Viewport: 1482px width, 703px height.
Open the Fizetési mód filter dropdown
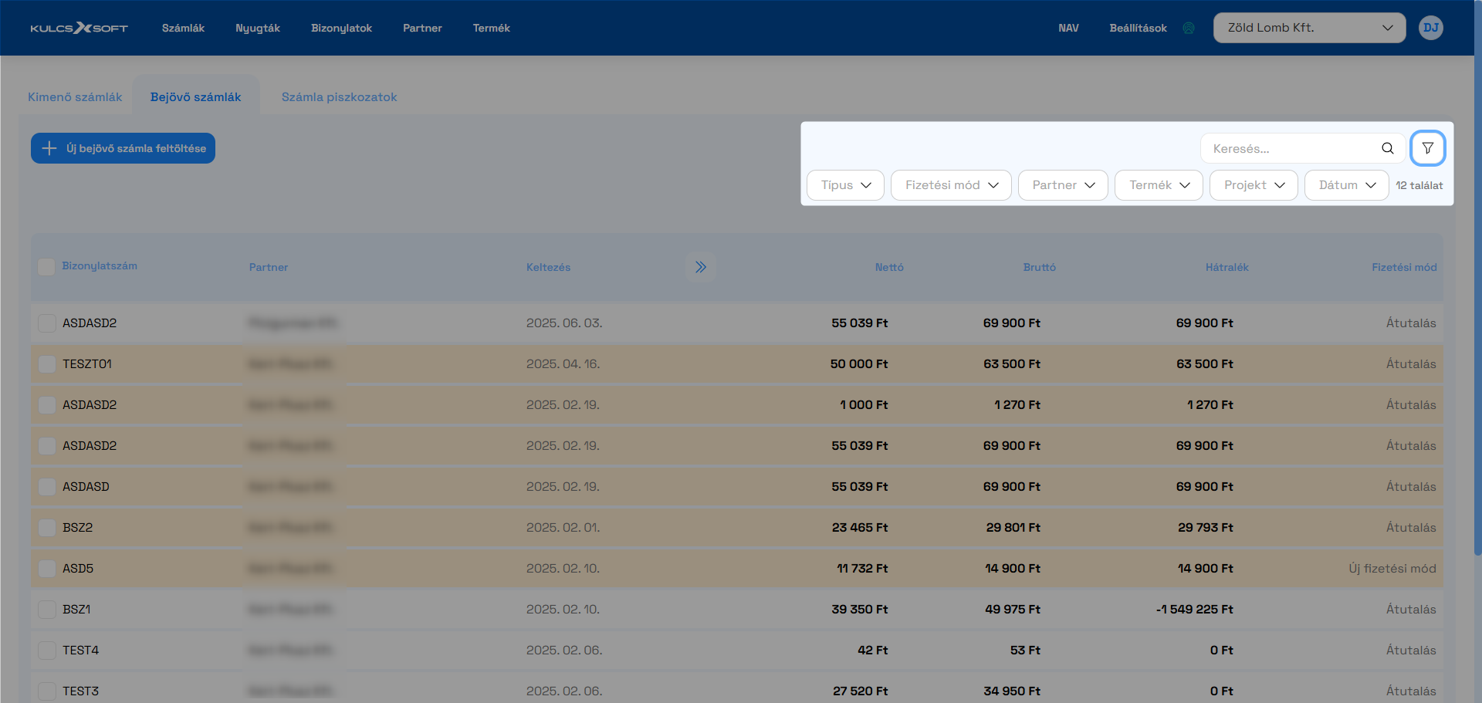(x=951, y=185)
